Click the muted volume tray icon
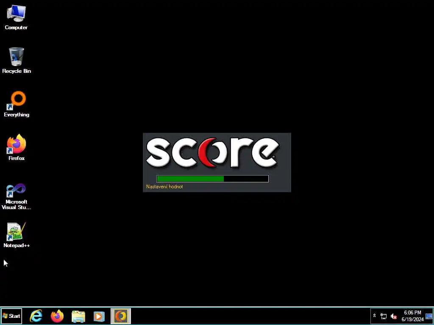Screen dimensions: 434x325 point(393,316)
